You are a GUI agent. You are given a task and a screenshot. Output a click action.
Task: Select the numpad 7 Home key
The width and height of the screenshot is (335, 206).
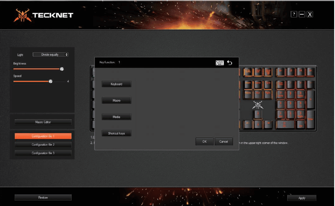point(281,95)
